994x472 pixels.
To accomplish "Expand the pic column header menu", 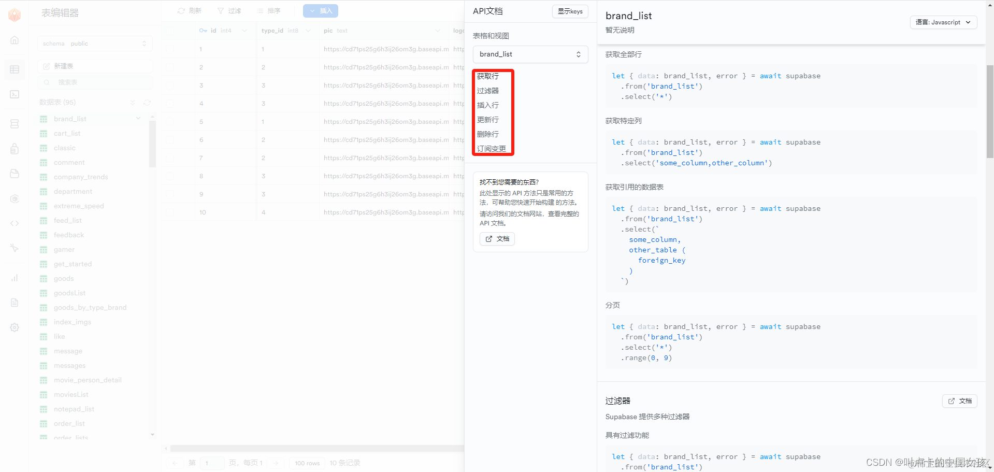I will (438, 31).
